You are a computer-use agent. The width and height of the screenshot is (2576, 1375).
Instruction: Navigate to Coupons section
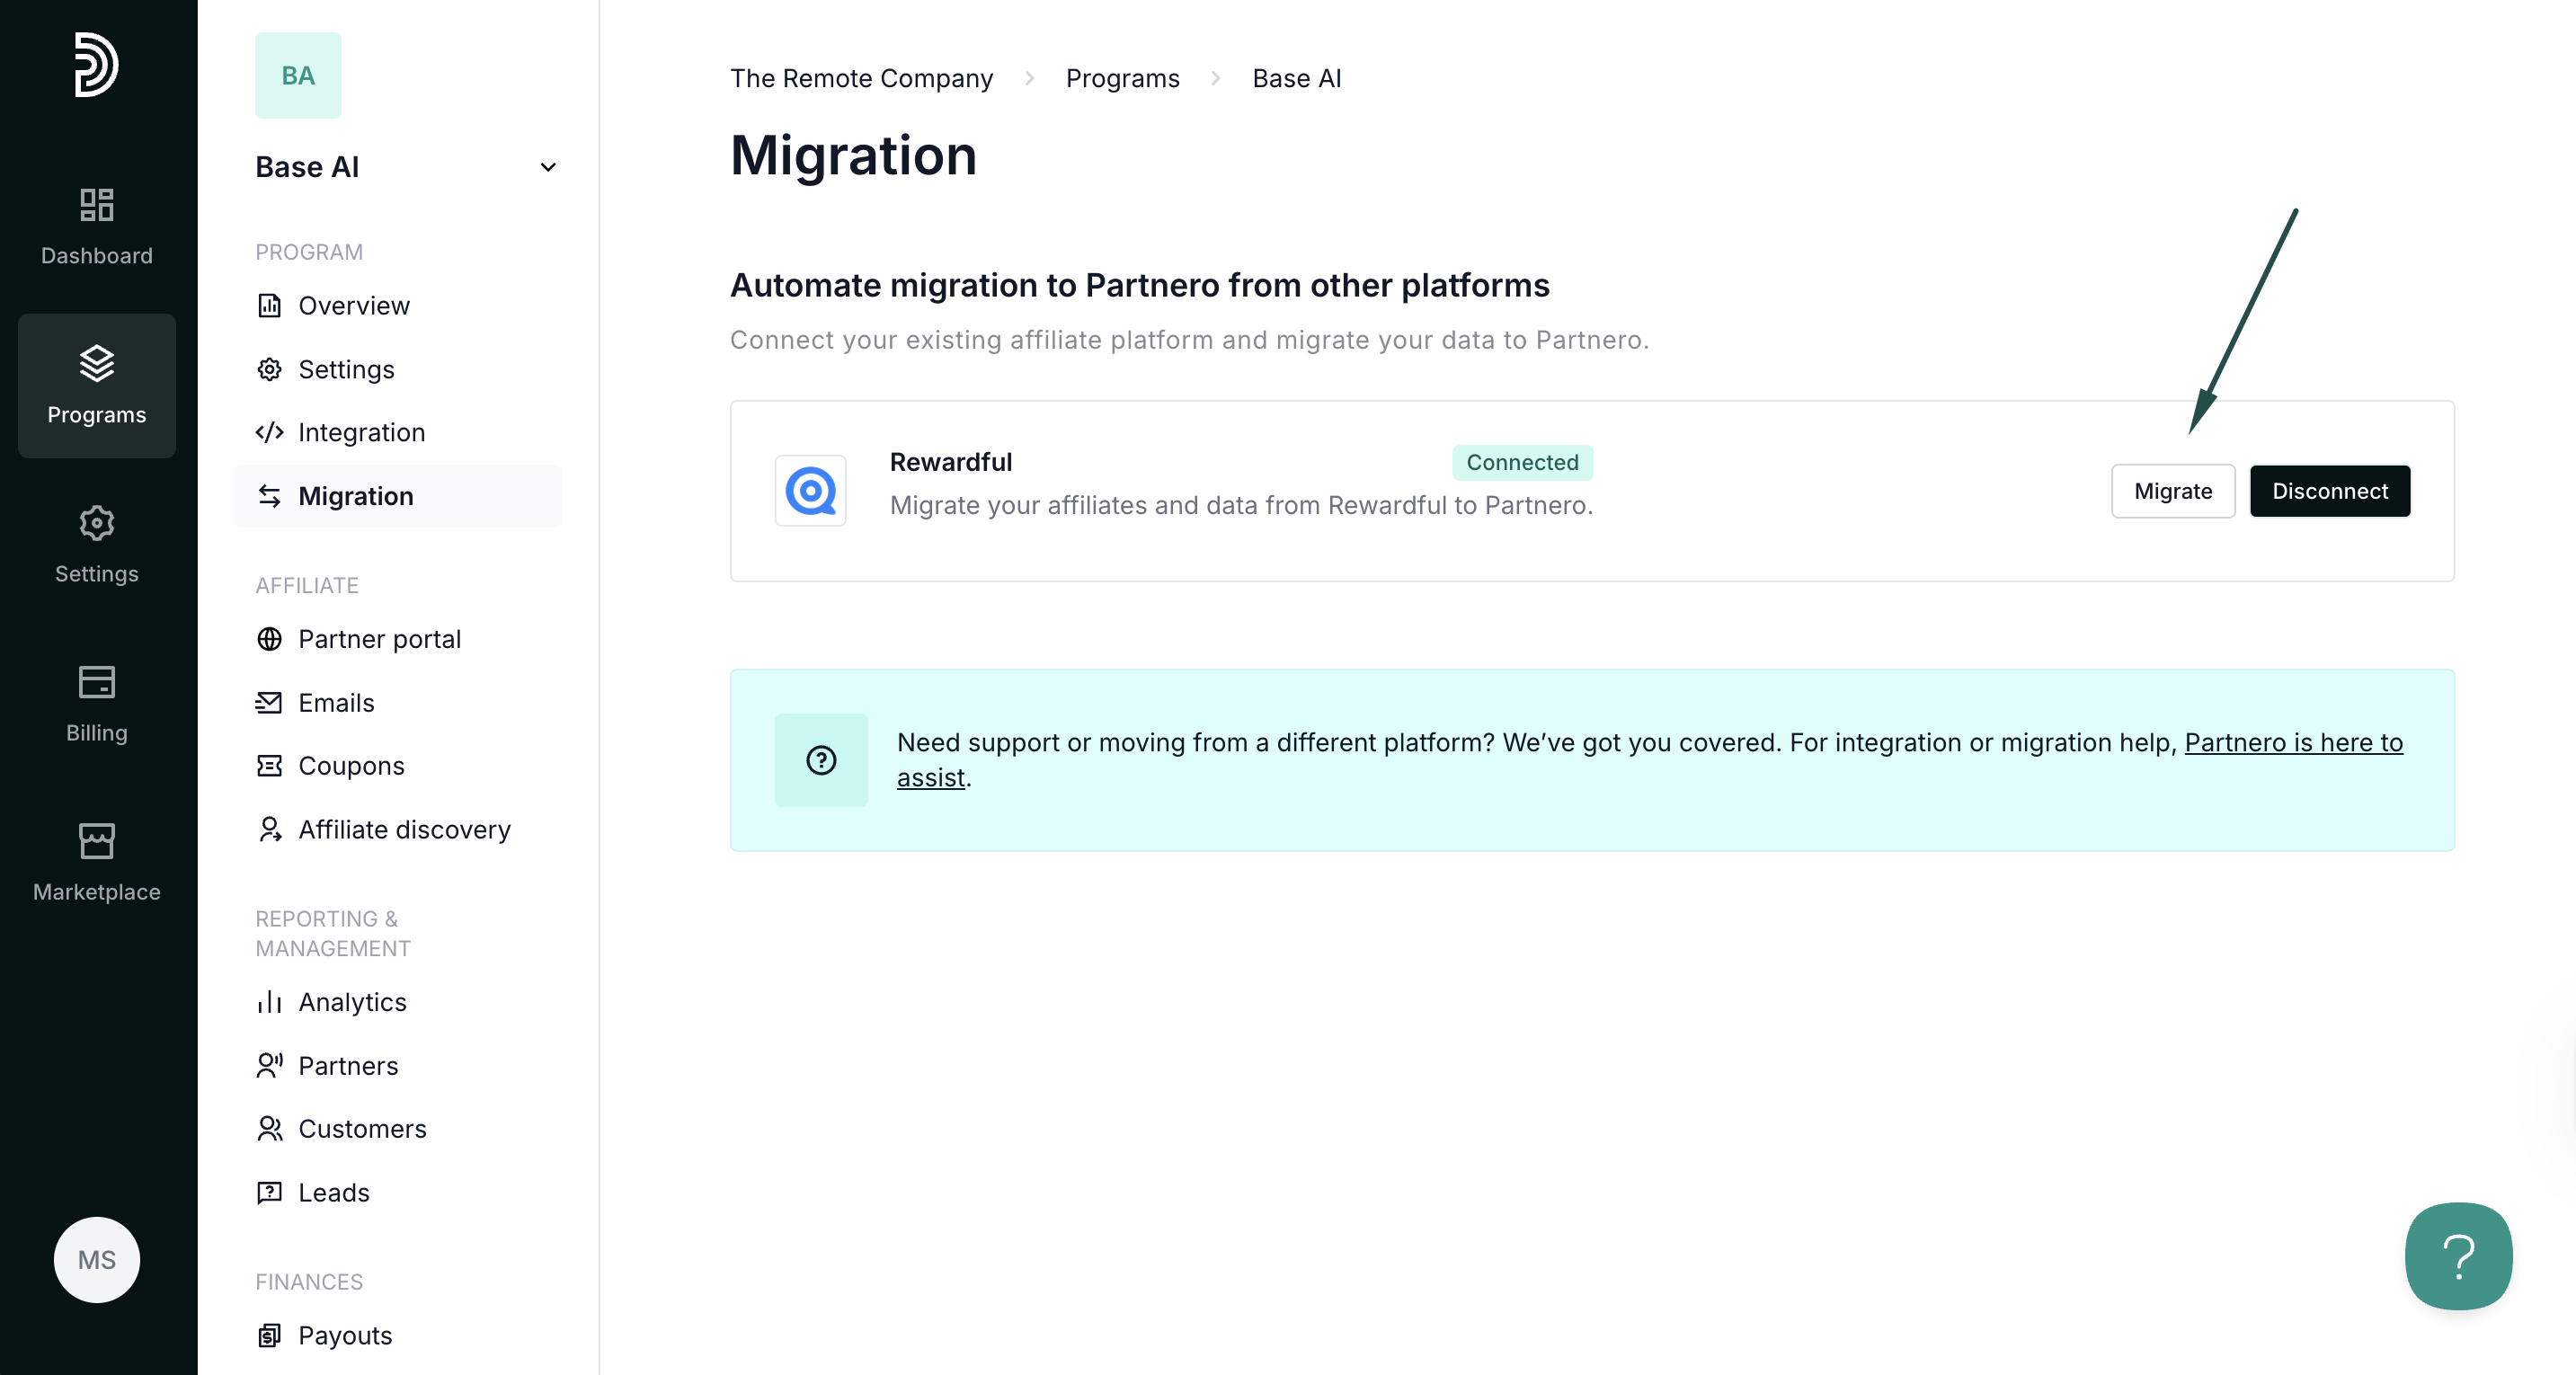pyautogui.click(x=351, y=766)
